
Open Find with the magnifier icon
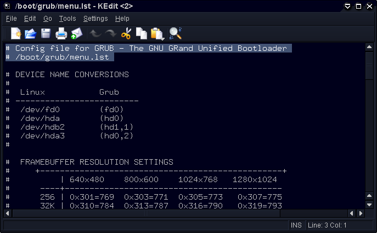(175, 33)
